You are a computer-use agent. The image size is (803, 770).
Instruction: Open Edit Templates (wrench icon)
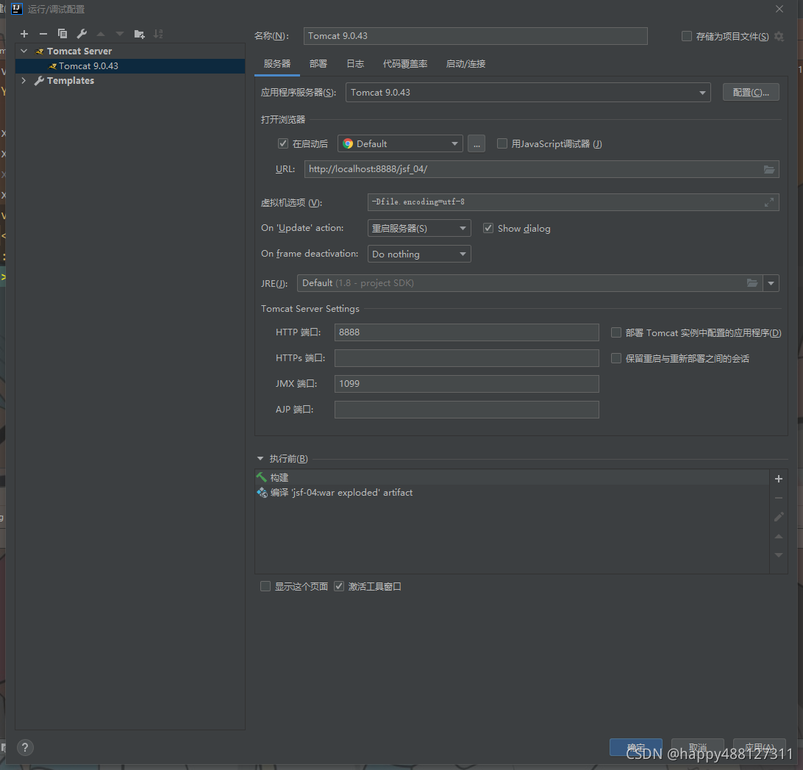click(82, 33)
